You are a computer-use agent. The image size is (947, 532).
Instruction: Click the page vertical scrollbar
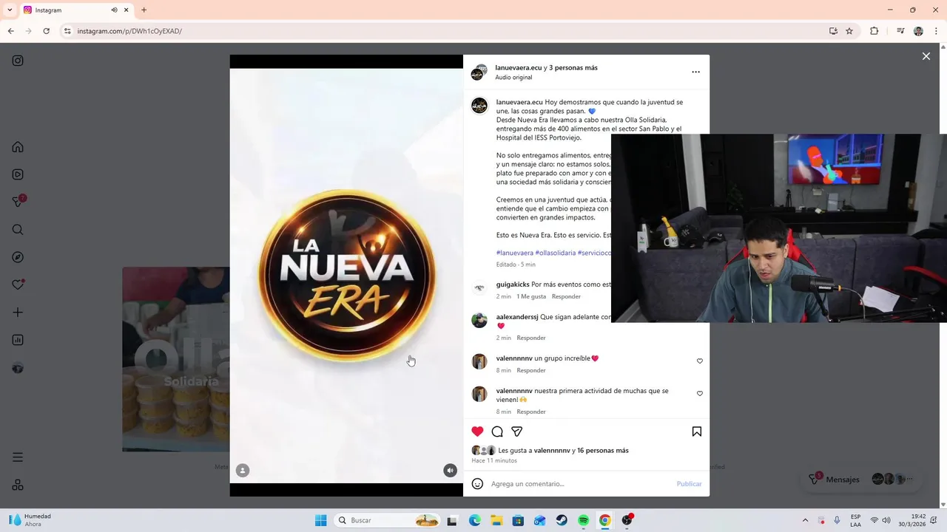943,273
